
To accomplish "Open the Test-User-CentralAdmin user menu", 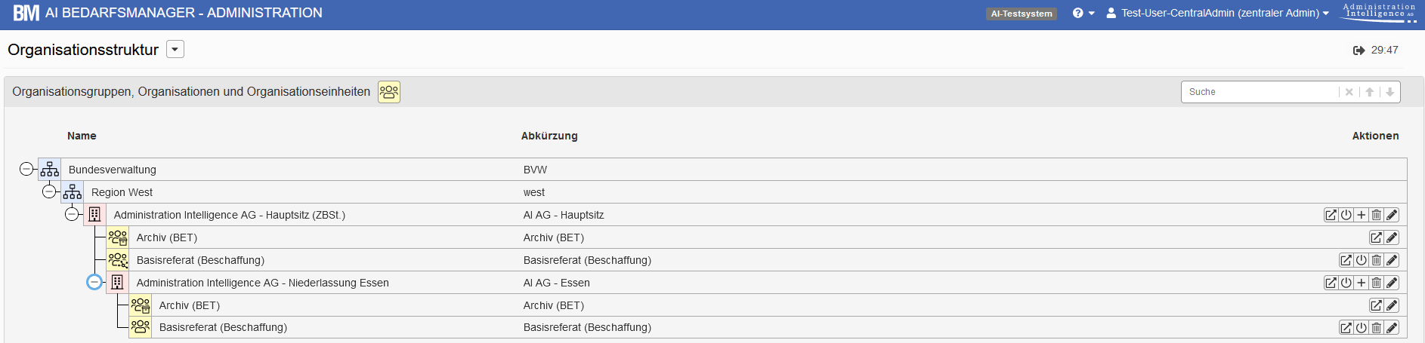I will pos(1217,13).
